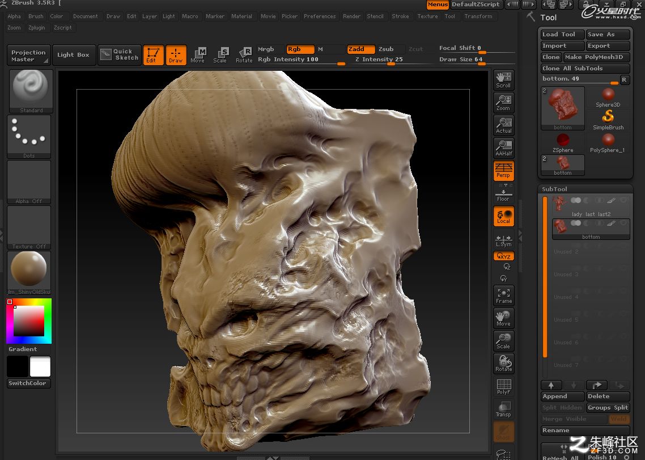Viewport: 645px width, 460px height.
Task: Pick a color in the color picker
Action: pyautogui.click(x=29, y=321)
